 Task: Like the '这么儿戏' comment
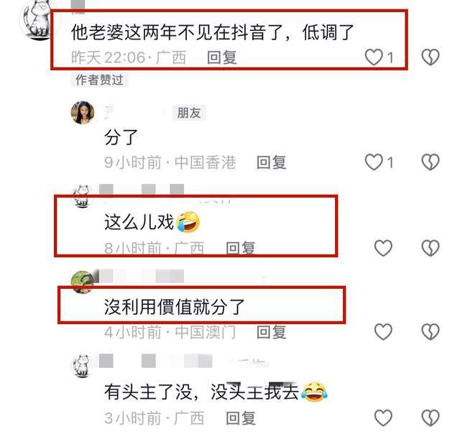[383, 248]
